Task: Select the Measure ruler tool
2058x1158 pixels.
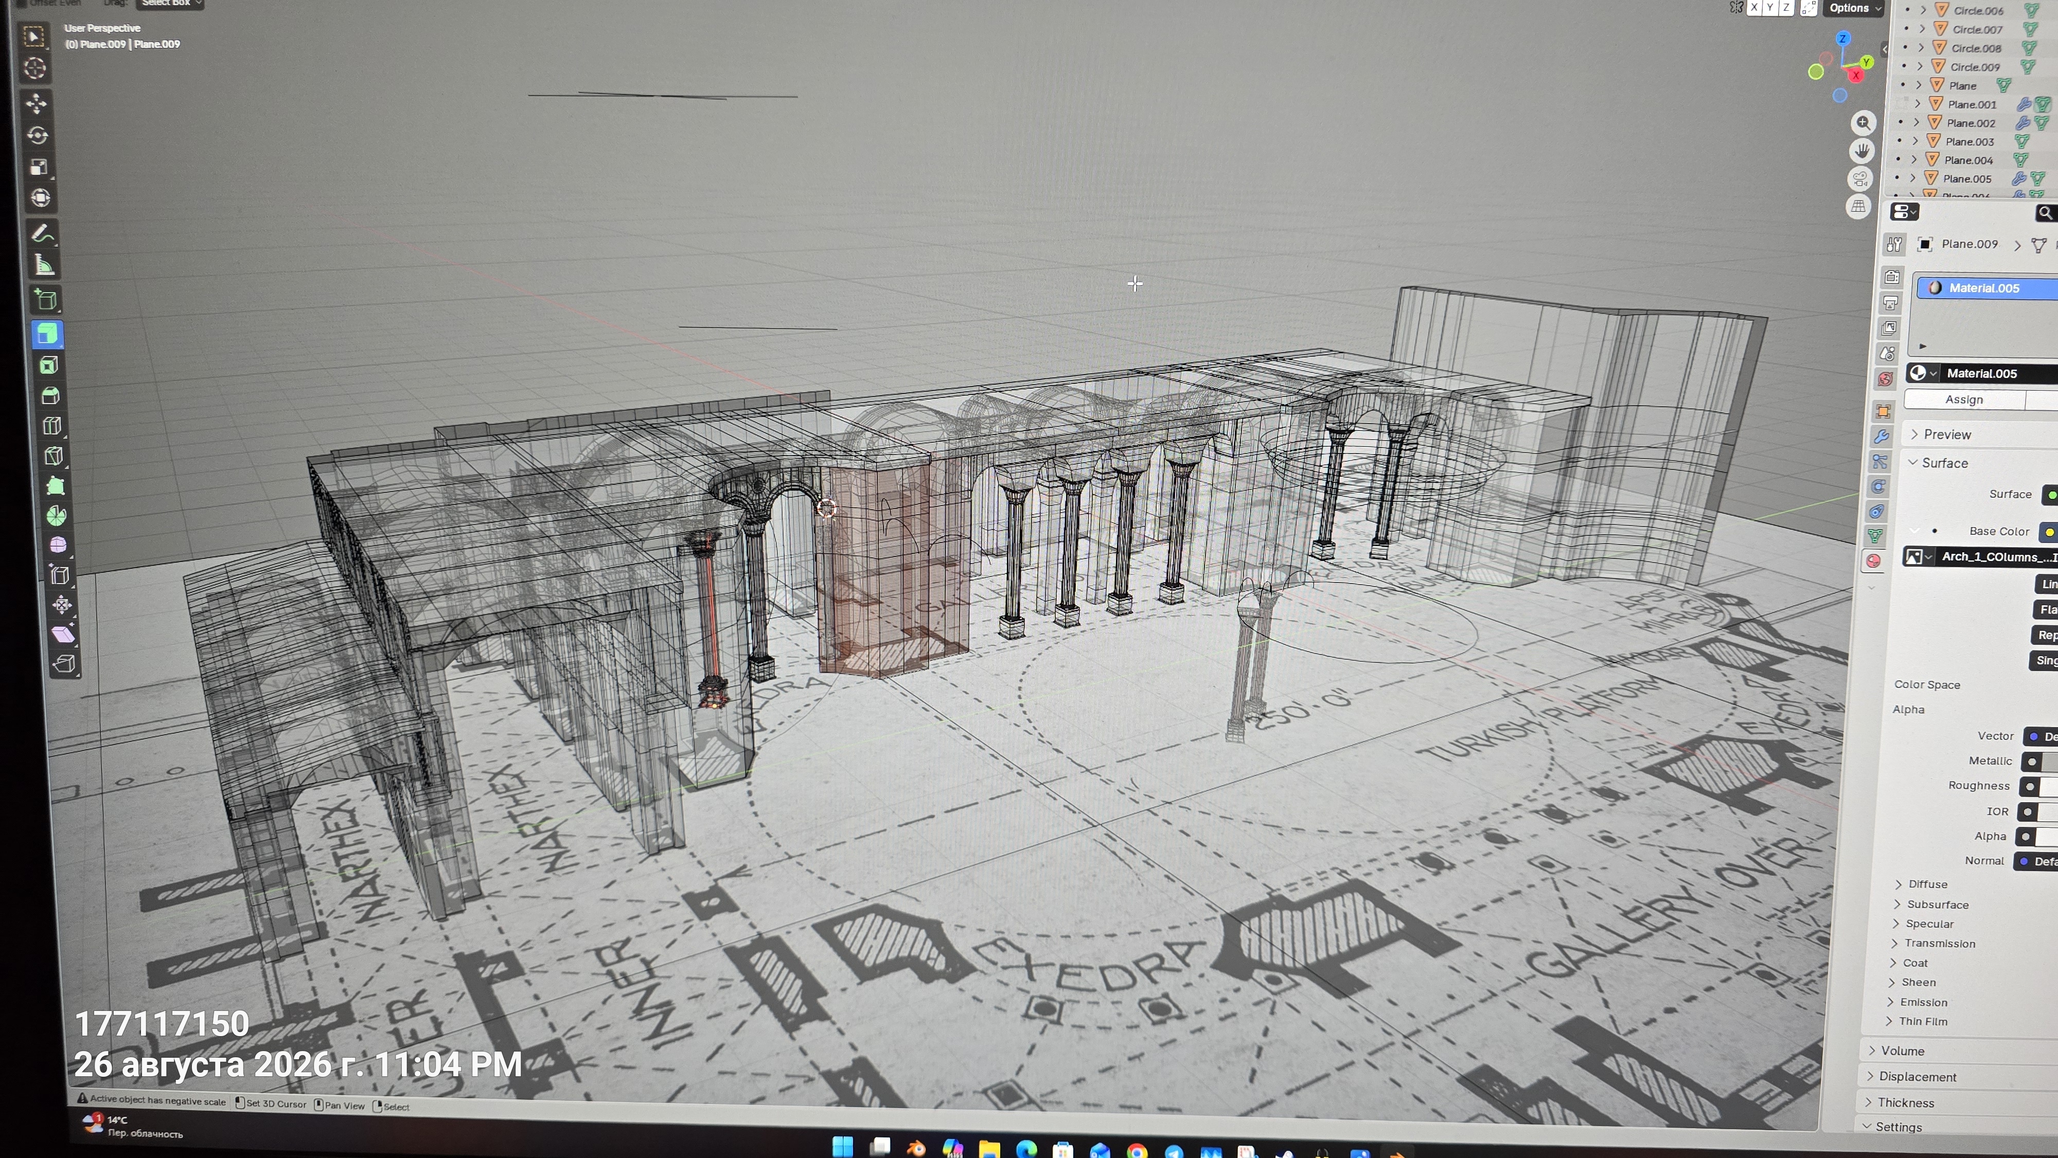Action: [x=45, y=265]
